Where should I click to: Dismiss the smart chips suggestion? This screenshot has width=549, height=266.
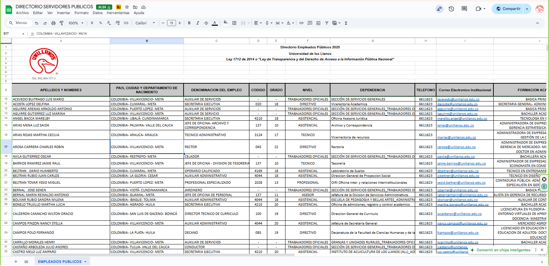tap(542, 250)
